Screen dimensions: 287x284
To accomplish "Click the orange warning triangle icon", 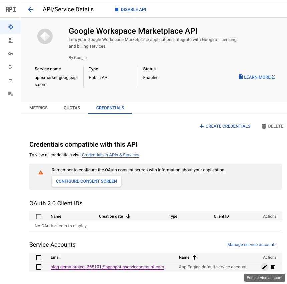I will click(x=41, y=172).
